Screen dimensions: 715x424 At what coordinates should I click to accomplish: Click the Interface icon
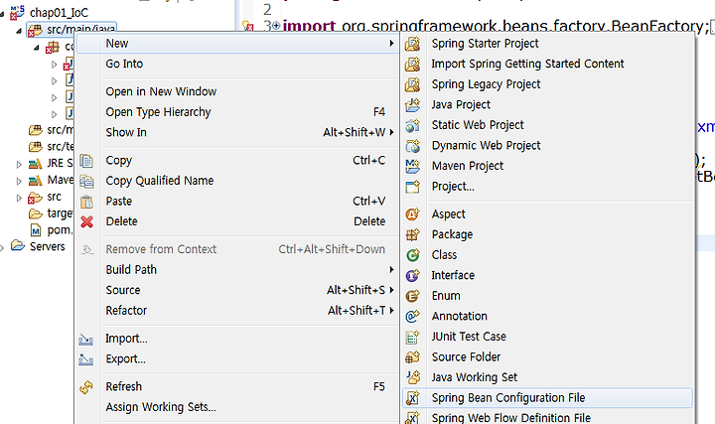413,275
